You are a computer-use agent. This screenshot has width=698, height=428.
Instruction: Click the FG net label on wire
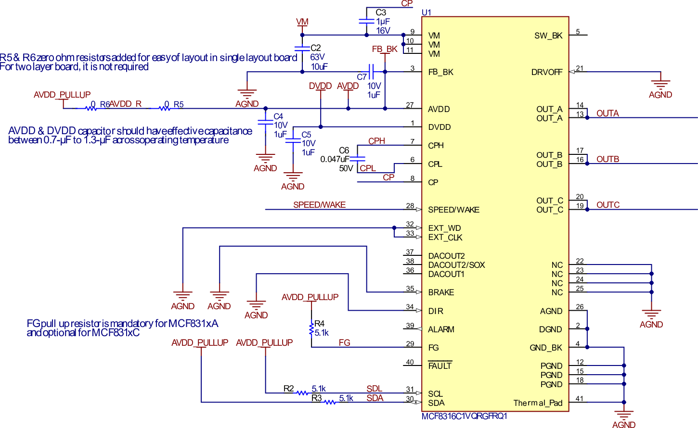click(344, 342)
